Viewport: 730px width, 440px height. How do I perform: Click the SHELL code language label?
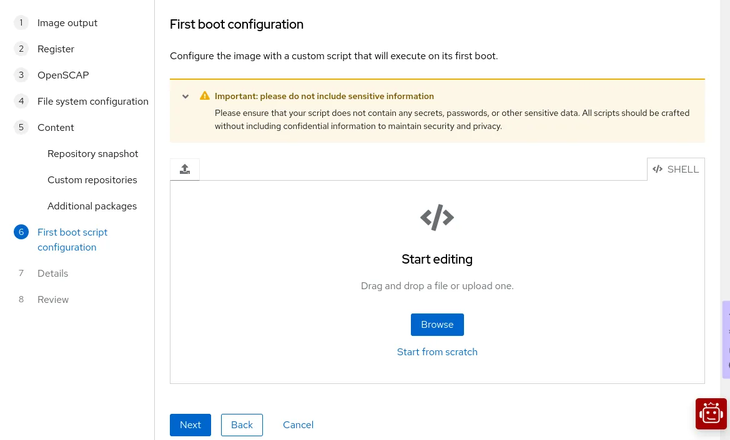[x=676, y=170]
